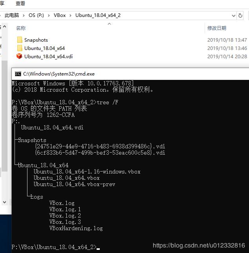This screenshot has height=253, width=249.
Task: Click navigation pane scroll down arrow
Action: pyautogui.click(x=5, y=202)
